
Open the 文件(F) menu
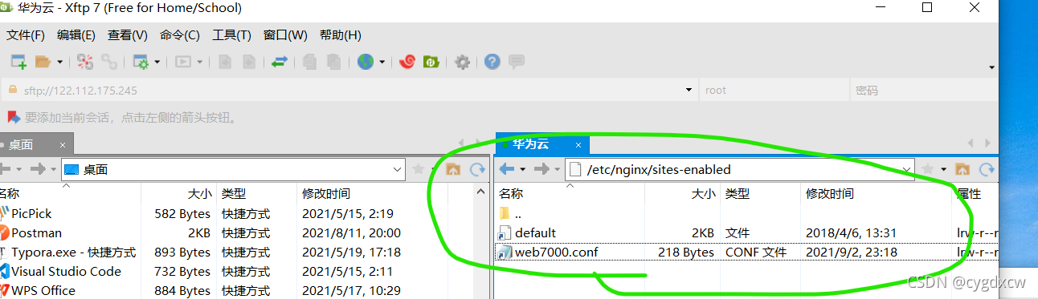coord(26,35)
